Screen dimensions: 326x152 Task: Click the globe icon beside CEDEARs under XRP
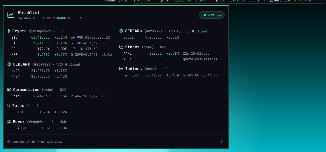[x=9, y=64]
